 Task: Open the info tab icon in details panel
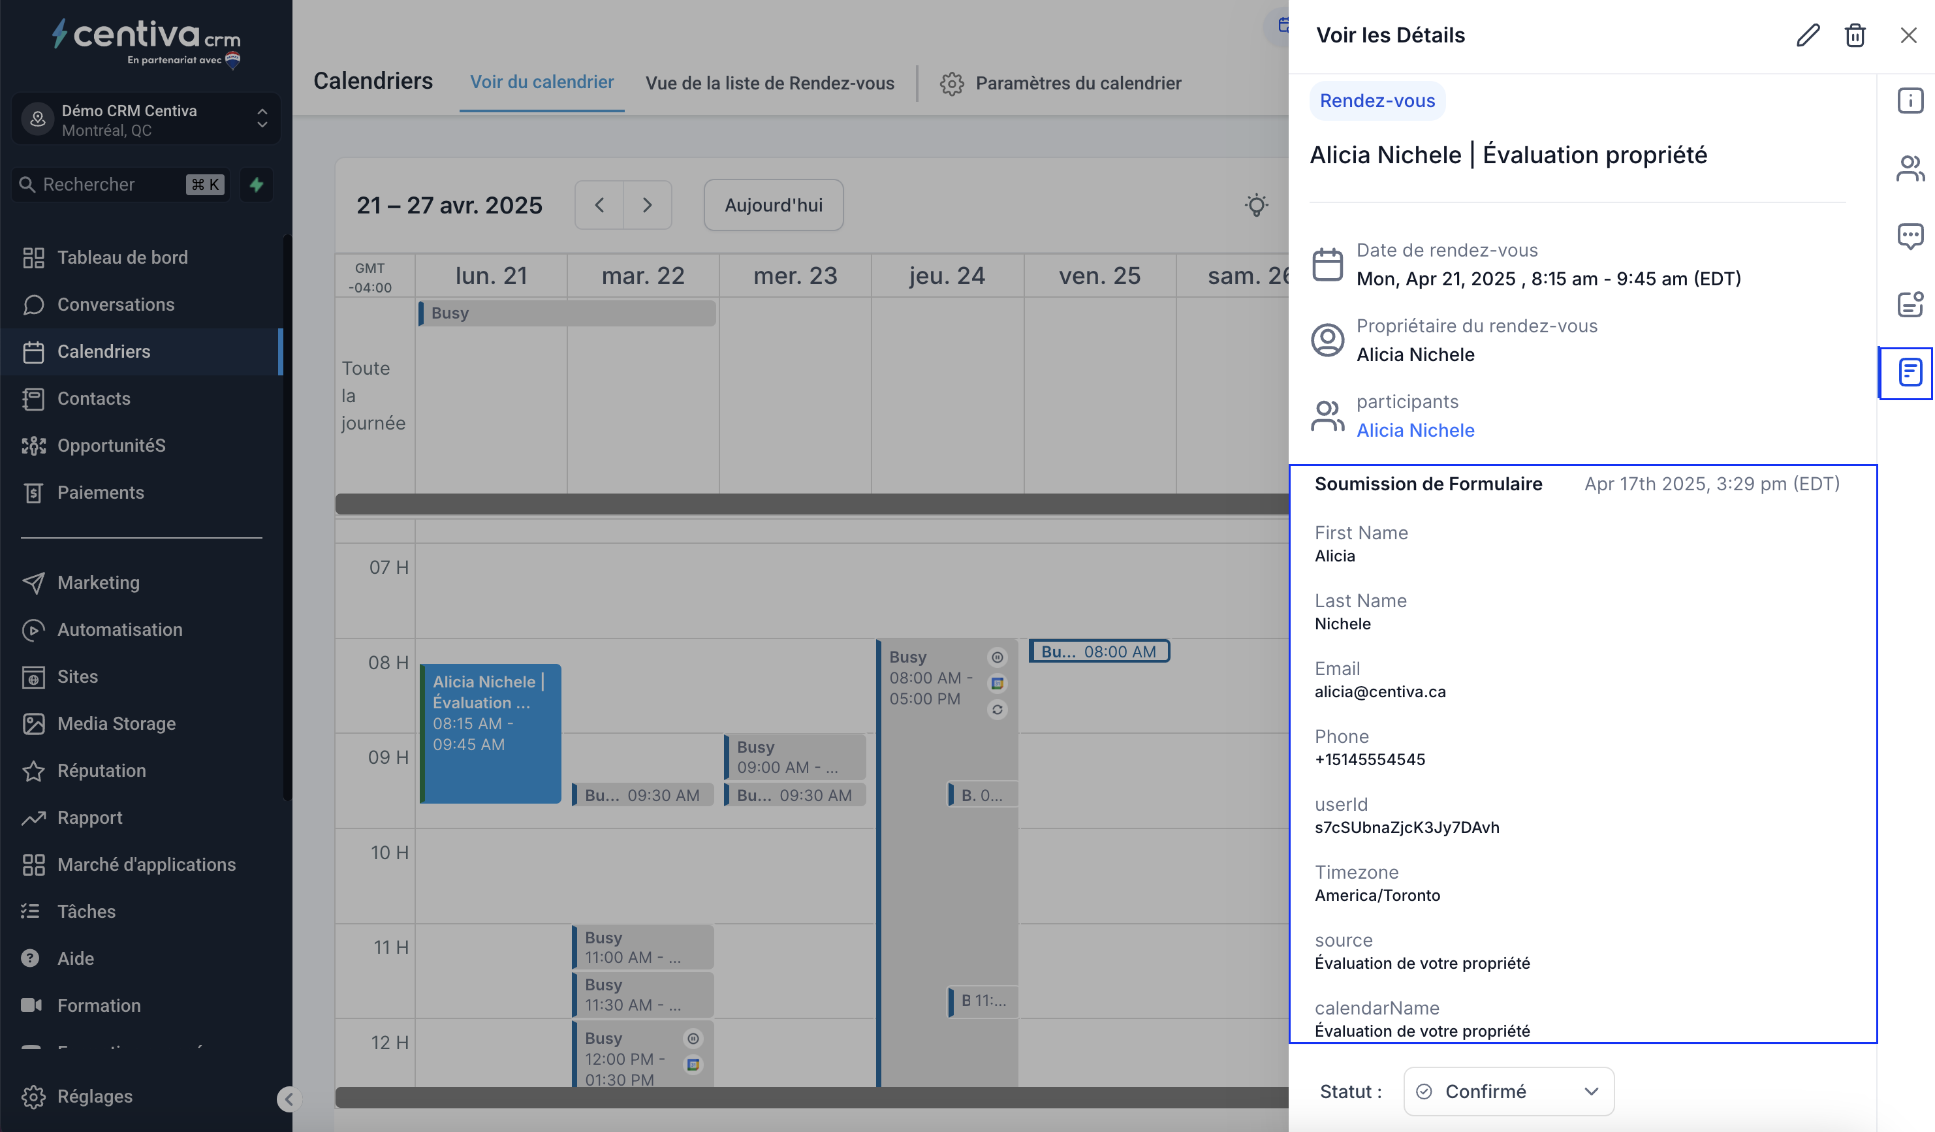[x=1910, y=101]
